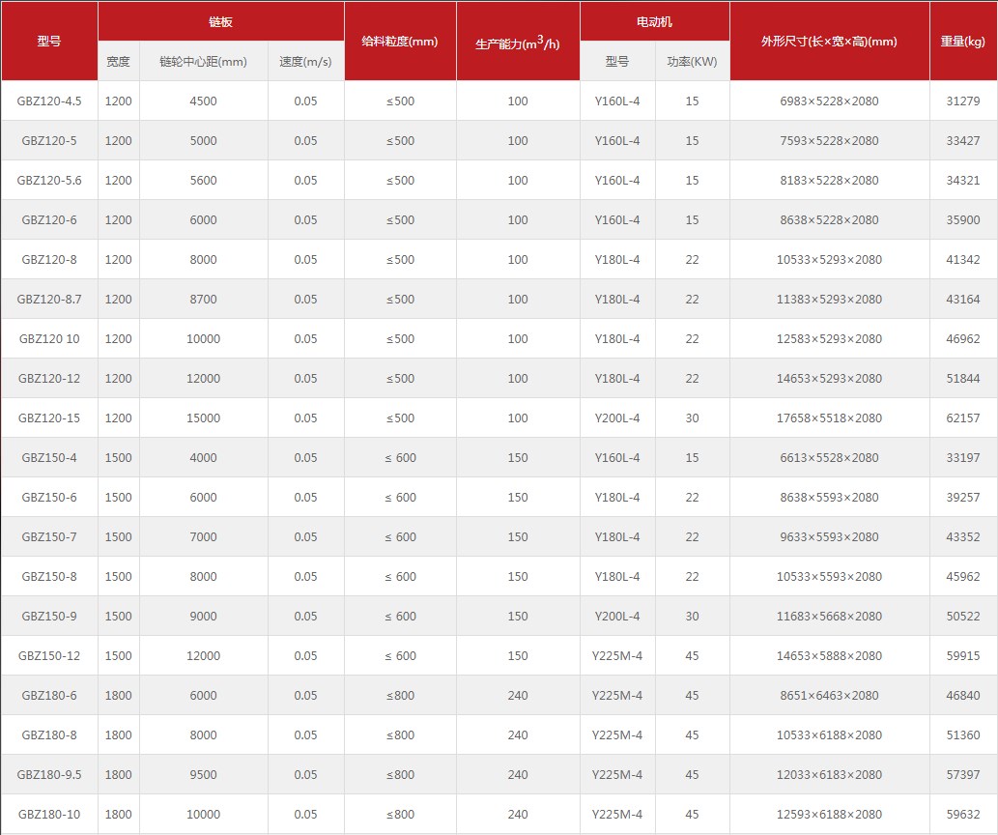The height and width of the screenshot is (835, 998).
Task: Click dimension cell 17658×5518×2080
Action: 829,418
